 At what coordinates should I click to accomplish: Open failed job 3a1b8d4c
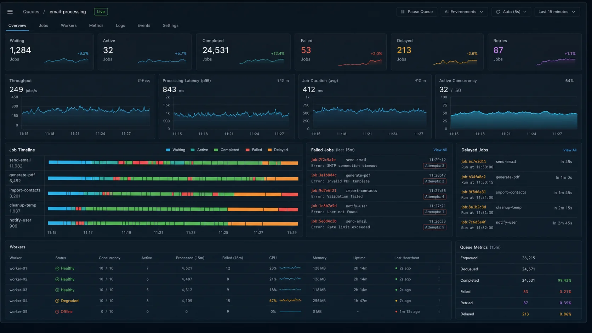[324, 175]
